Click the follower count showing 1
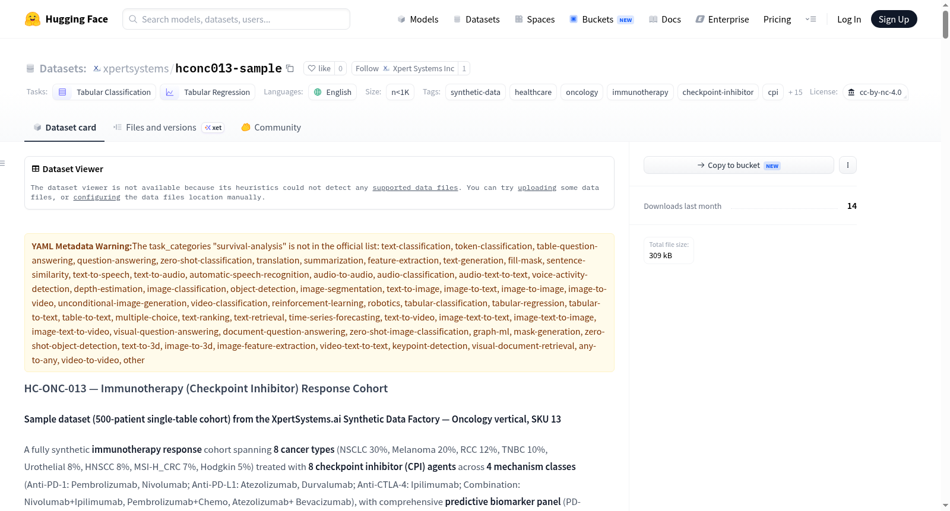This screenshot has height=511, width=950. [464, 68]
